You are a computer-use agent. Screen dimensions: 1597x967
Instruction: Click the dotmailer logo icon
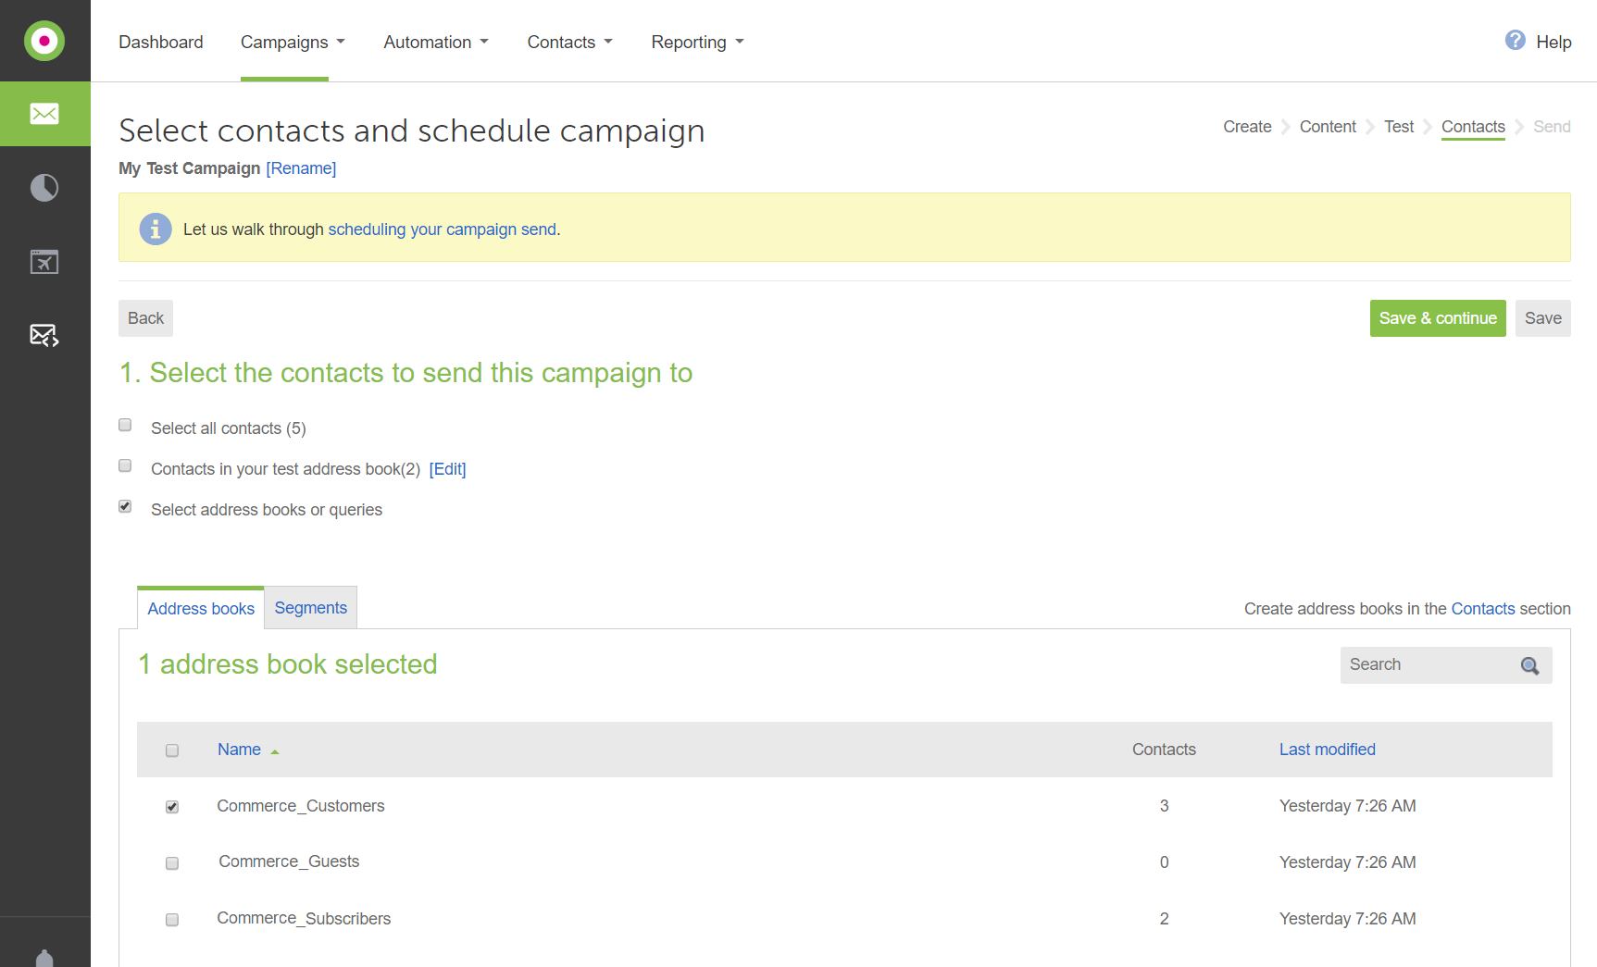tap(44, 41)
